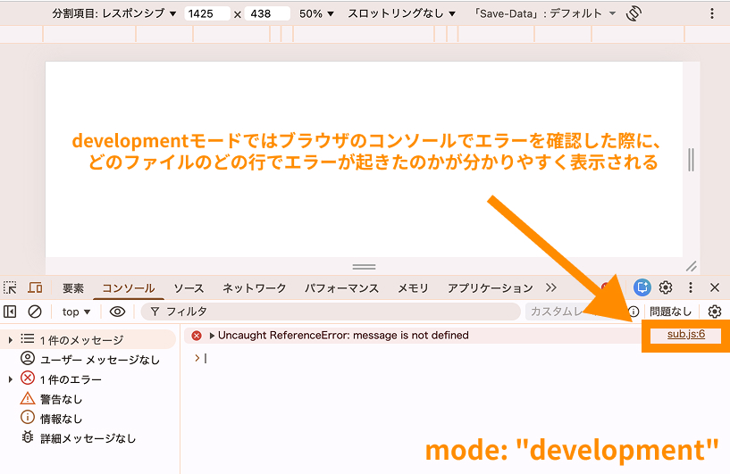Open the sub.js:6 source link
730x474 pixels.
click(x=686, y=334)
